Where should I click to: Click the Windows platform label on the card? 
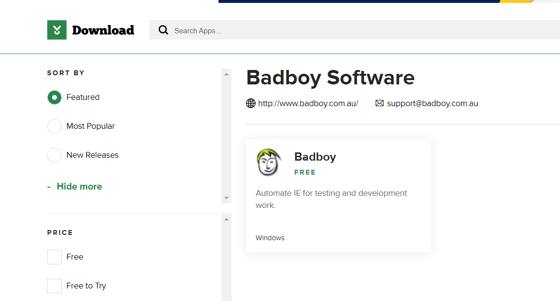[x=270, y=237]
